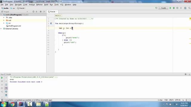This screenshot has width=191, height=107.
Task: Open the Refactor menu
Action: pyautogui.click(x=39, y=5)
